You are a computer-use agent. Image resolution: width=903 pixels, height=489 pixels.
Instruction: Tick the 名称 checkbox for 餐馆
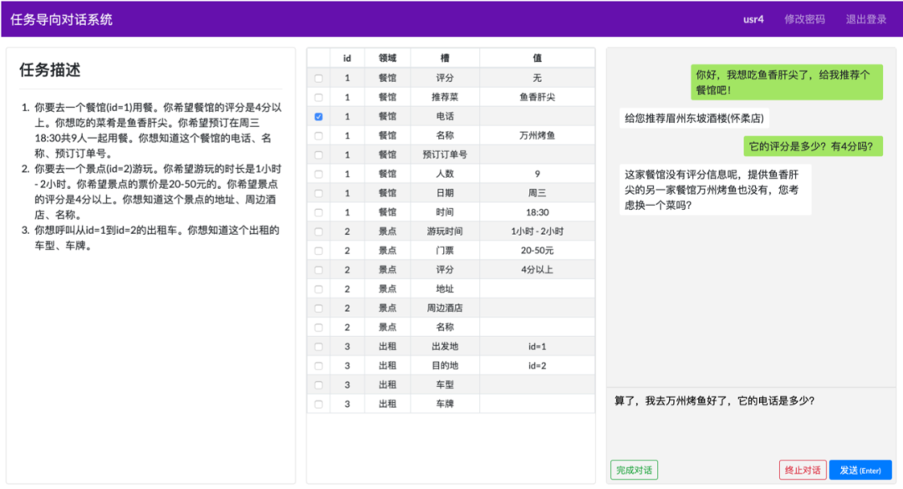318,135
